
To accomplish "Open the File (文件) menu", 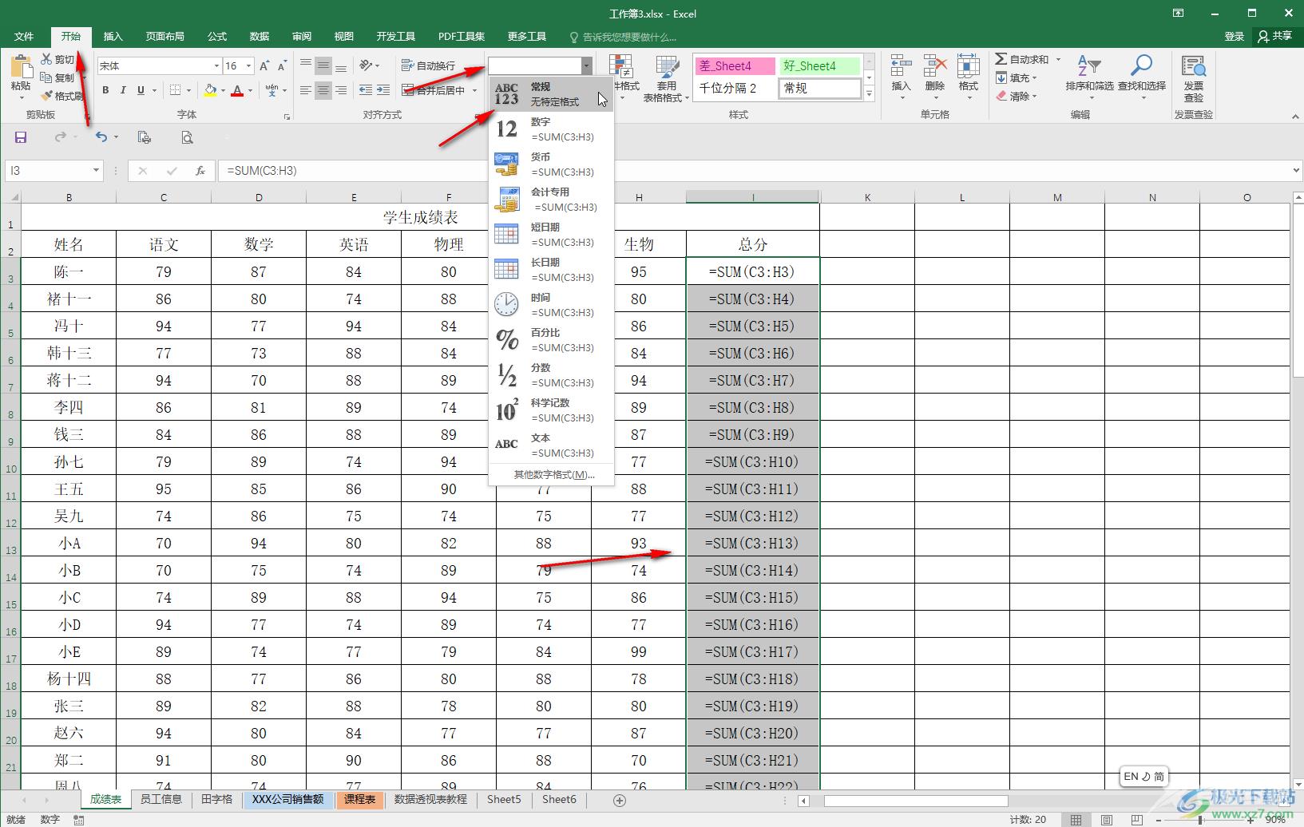I will click(x=24, y=37).
